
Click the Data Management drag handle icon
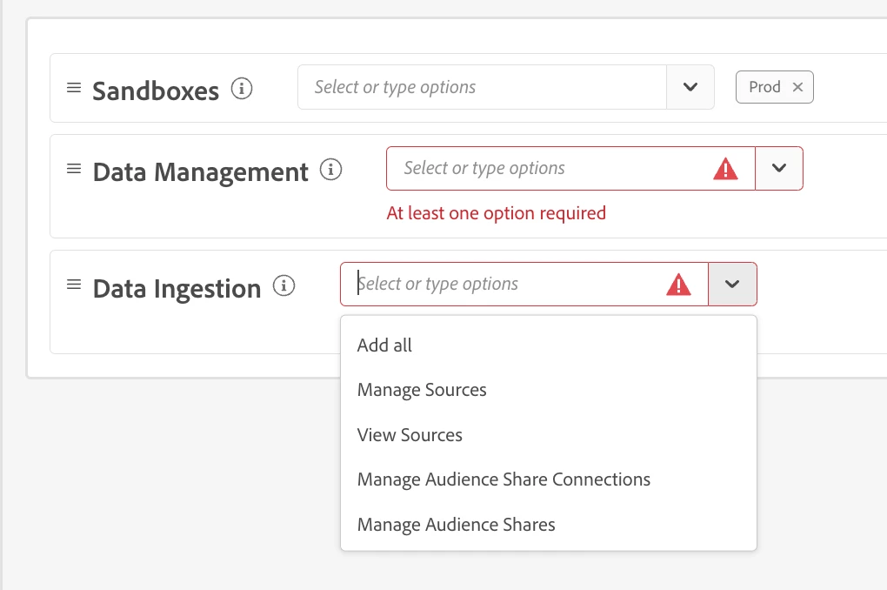[x=74, y=169]
